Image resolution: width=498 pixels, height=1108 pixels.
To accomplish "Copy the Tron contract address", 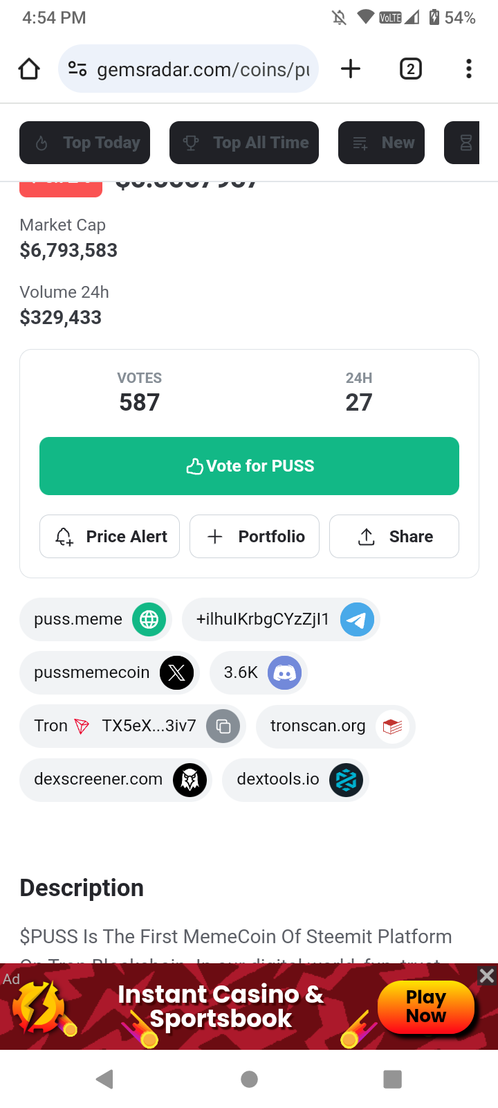I will click(223, 726).
